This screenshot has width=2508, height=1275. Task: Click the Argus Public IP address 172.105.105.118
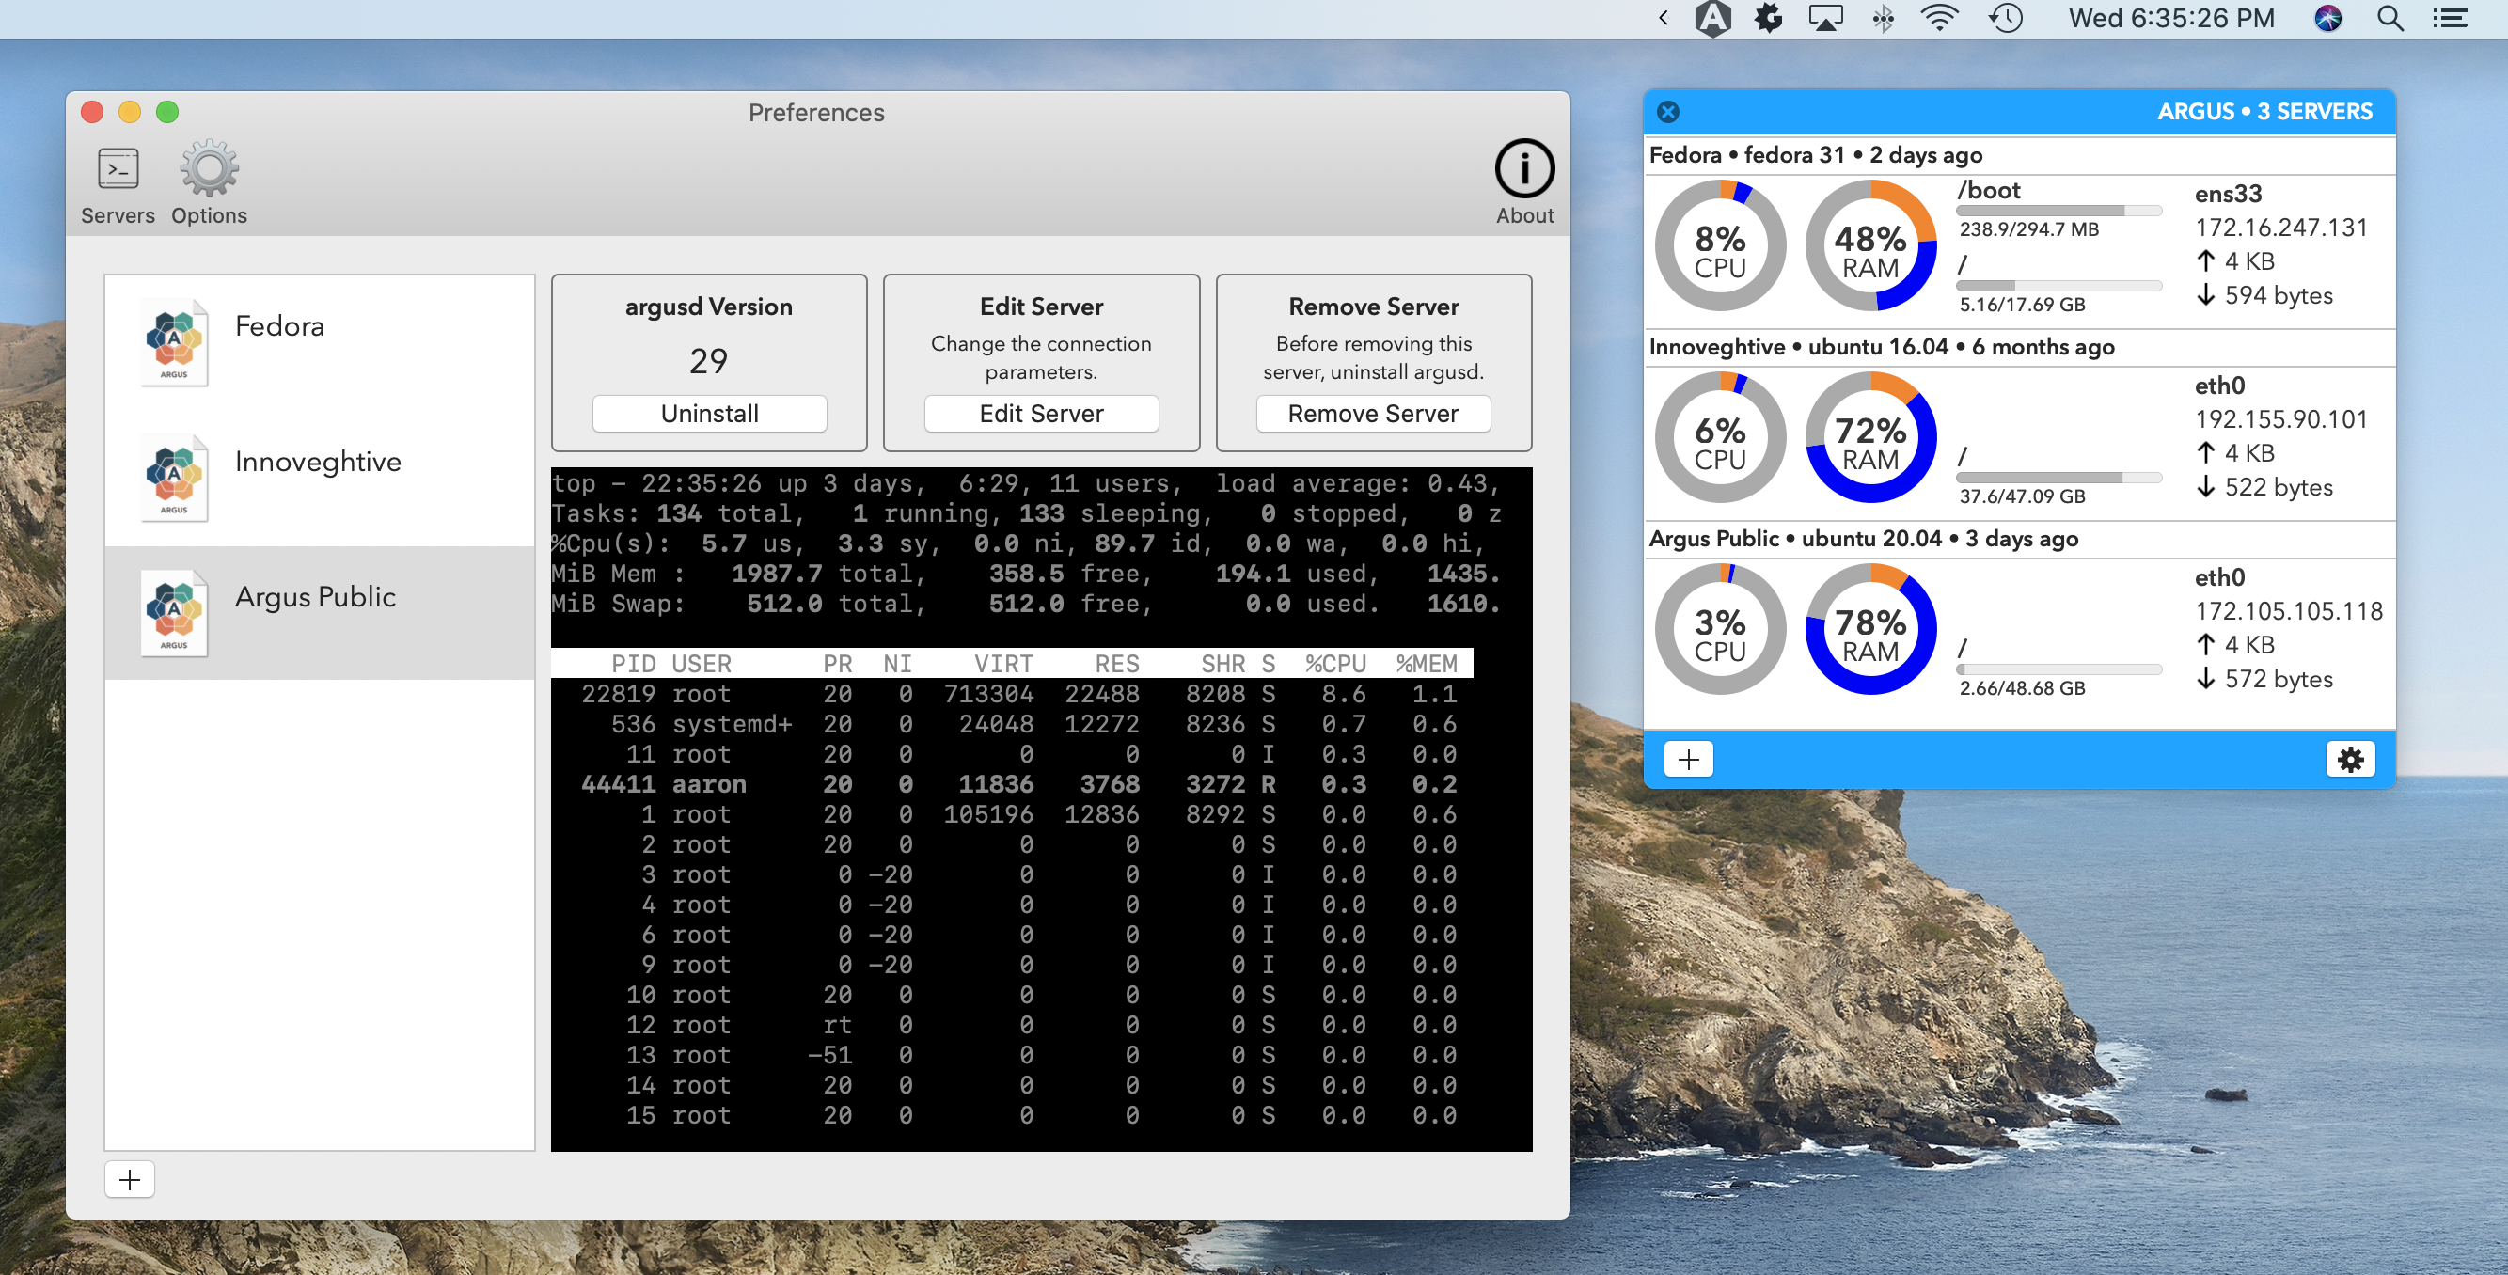[2288, 610]
